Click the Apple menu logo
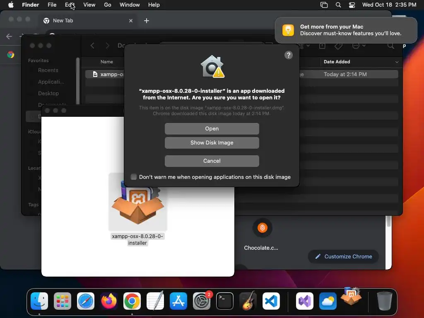The height and width of the screenshot is (318, 424). (11, 5)
